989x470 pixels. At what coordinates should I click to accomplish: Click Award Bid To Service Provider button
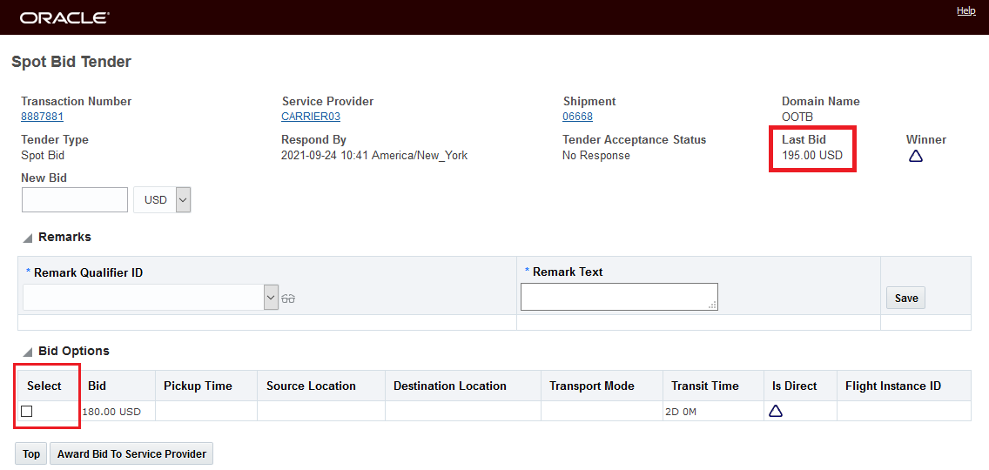pos(131,453)
